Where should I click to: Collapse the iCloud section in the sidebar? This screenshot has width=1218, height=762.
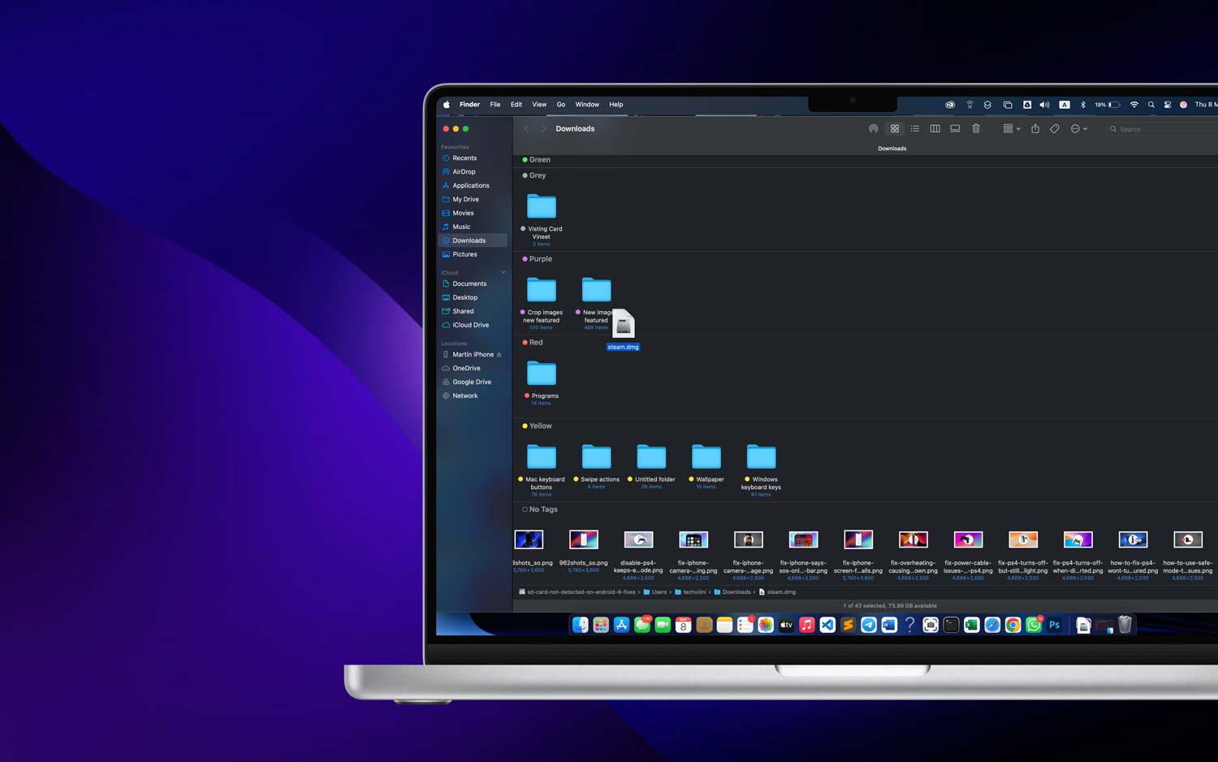click(x=503, y=271)
